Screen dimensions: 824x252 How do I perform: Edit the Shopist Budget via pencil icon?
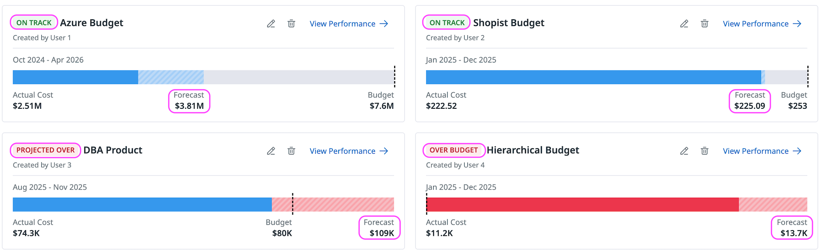684,24
